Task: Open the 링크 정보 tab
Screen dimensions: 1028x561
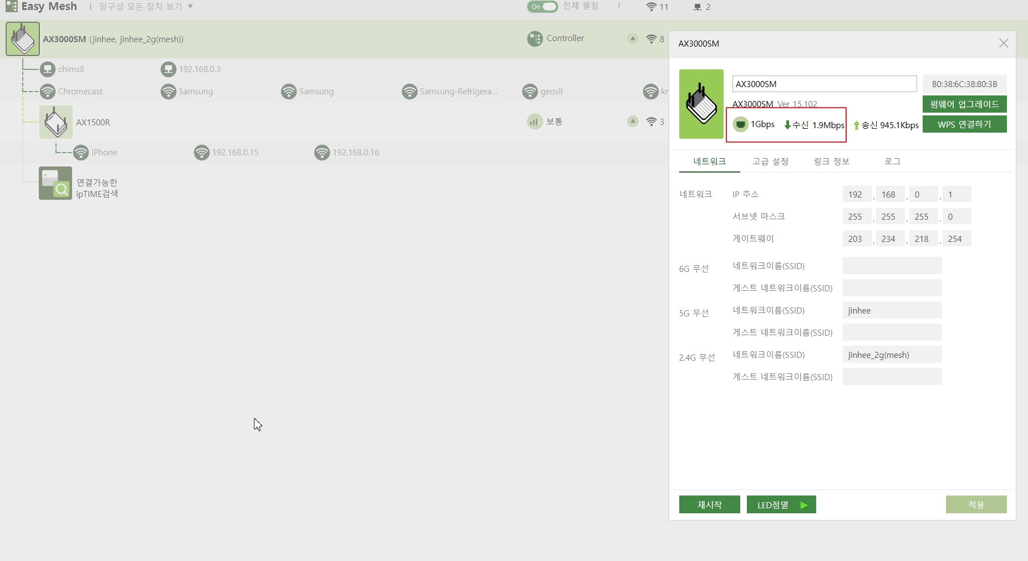Action: click(x=831, y=161)
